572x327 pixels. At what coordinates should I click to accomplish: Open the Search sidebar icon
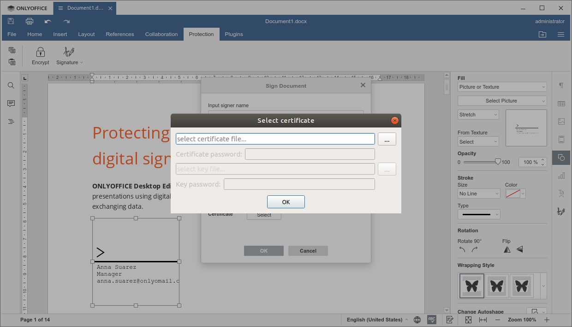coord(11,85)
